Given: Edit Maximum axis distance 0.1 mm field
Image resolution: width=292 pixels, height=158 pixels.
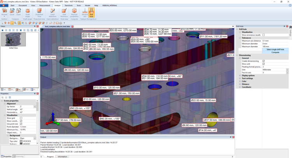Looking at the screenshot, I should [275, 41].
